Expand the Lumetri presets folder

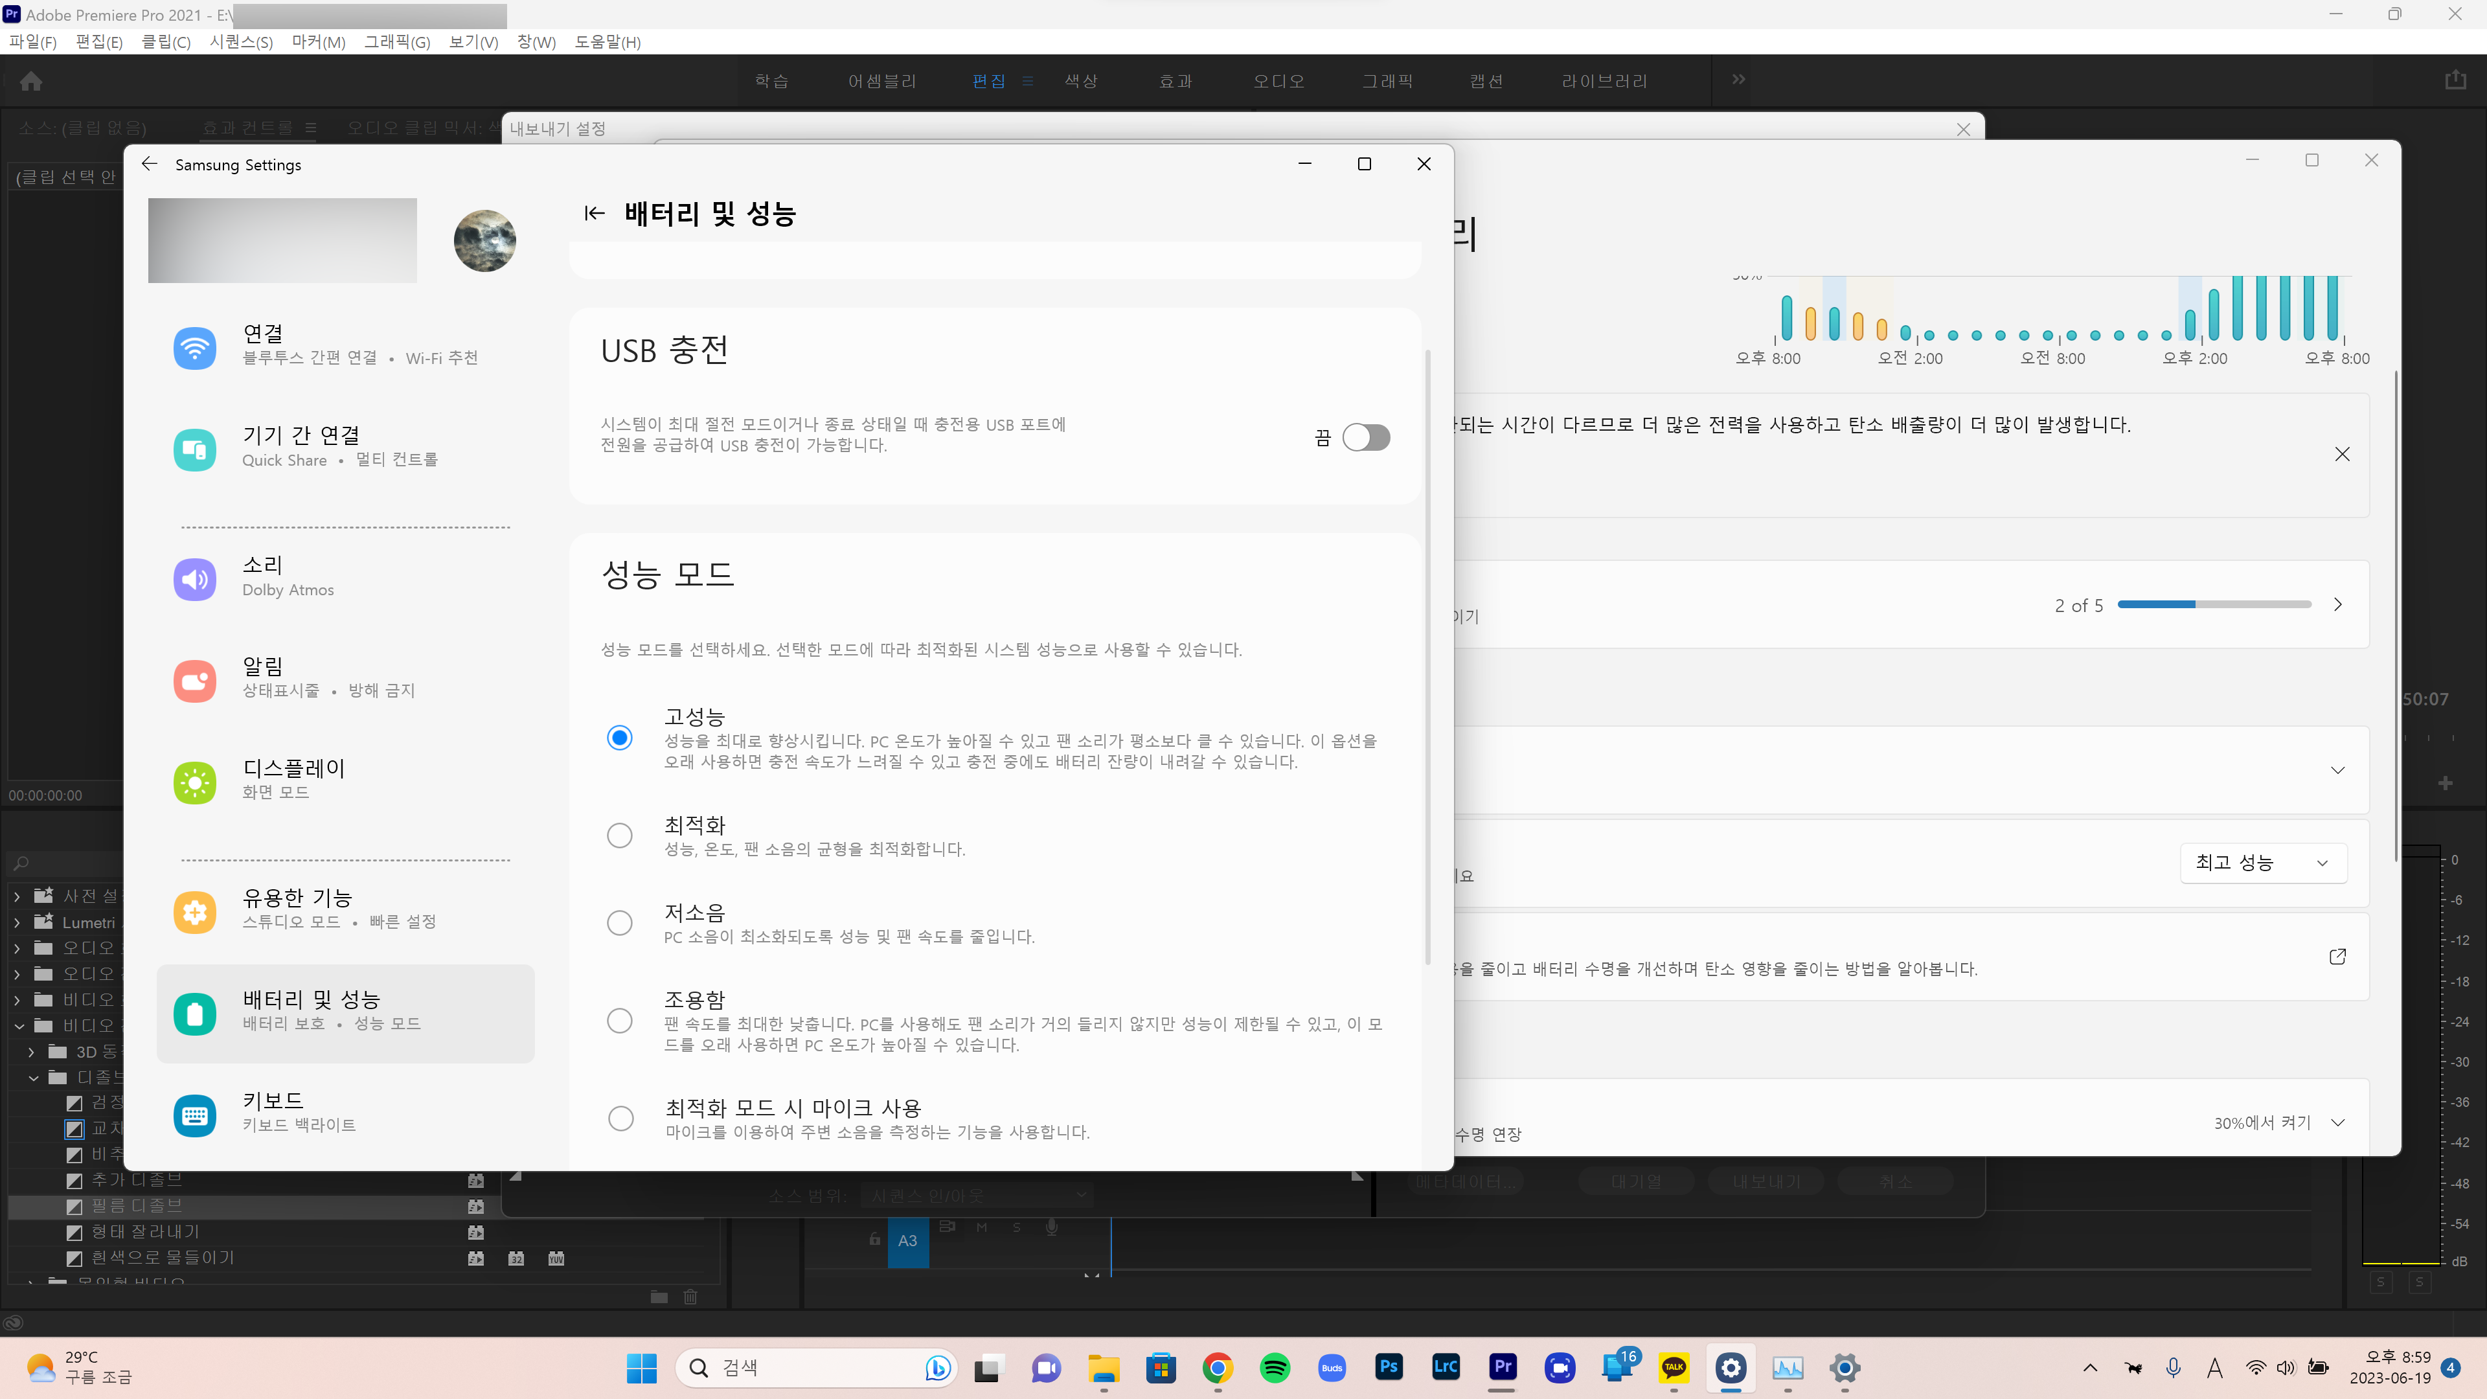[x=16, y=922]
